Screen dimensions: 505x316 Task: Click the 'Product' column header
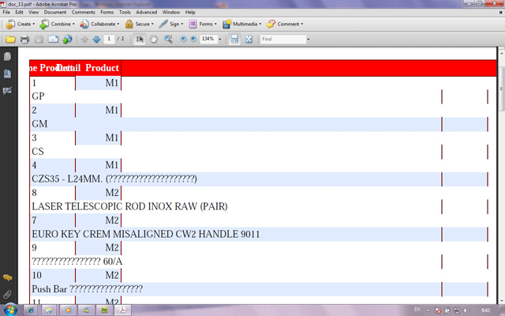point(102,68)
